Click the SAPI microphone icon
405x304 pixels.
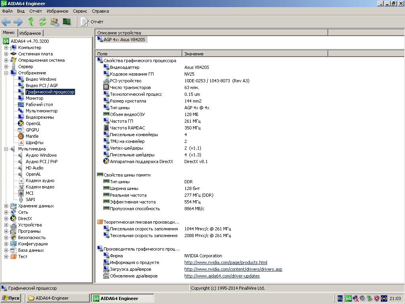pos(21,199)
